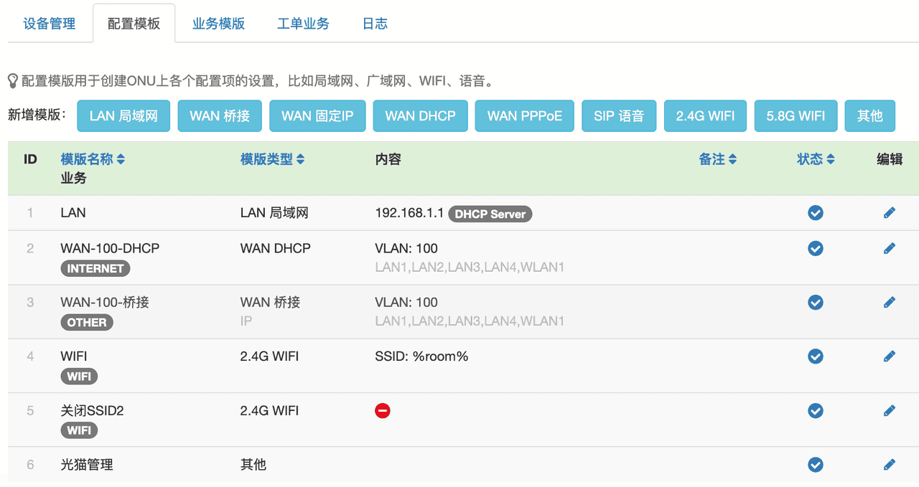
Task: Toggle status checkmark for LAN template
Action: coord(816,213)
